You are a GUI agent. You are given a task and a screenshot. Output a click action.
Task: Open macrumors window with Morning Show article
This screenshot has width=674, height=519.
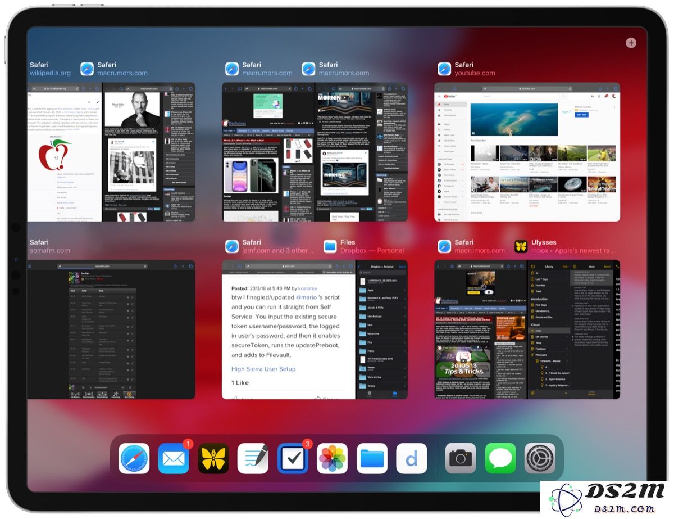[x=361, y=152]
